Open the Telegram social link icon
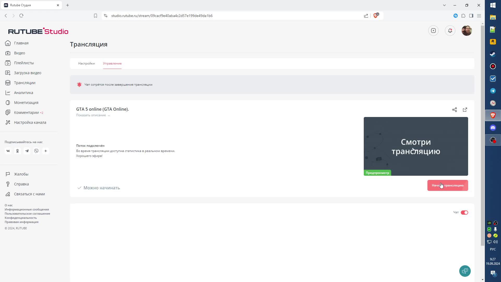The image size is (501, 282). click(27, 151)
